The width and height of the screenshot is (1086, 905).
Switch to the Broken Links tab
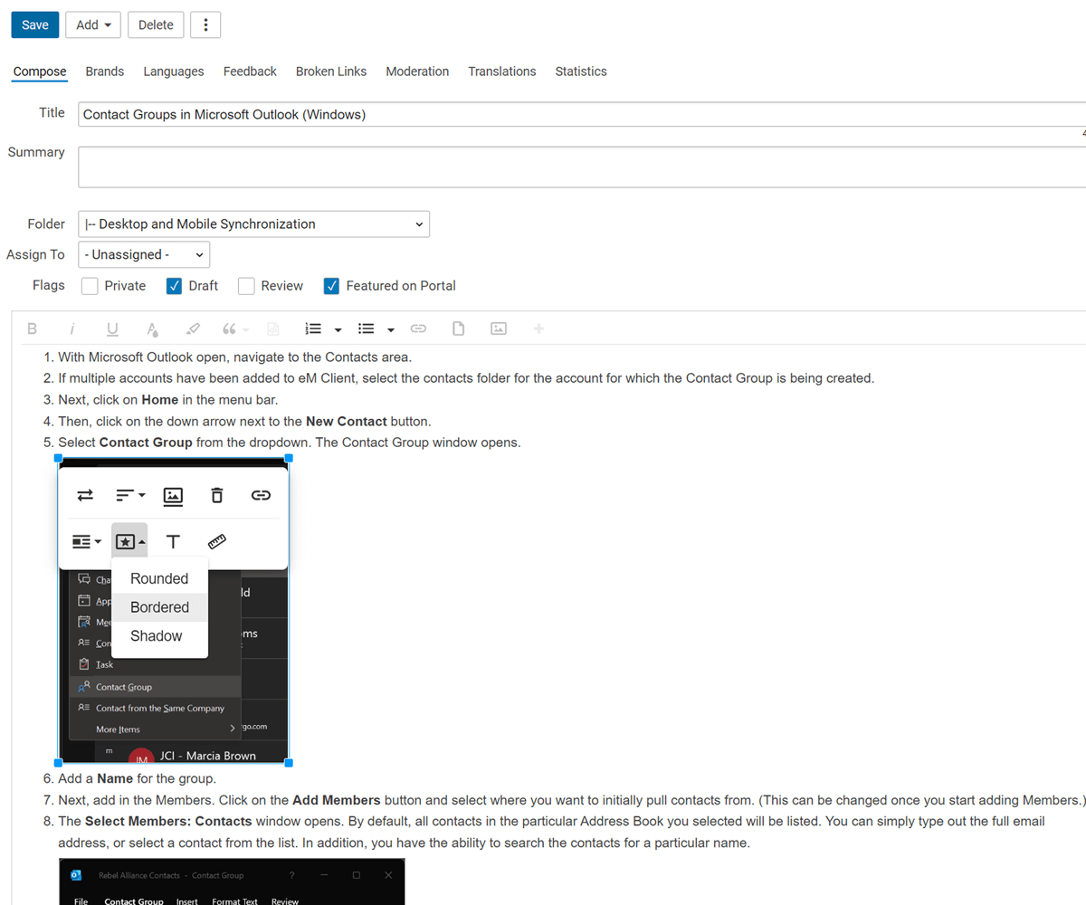coord(331,71)
